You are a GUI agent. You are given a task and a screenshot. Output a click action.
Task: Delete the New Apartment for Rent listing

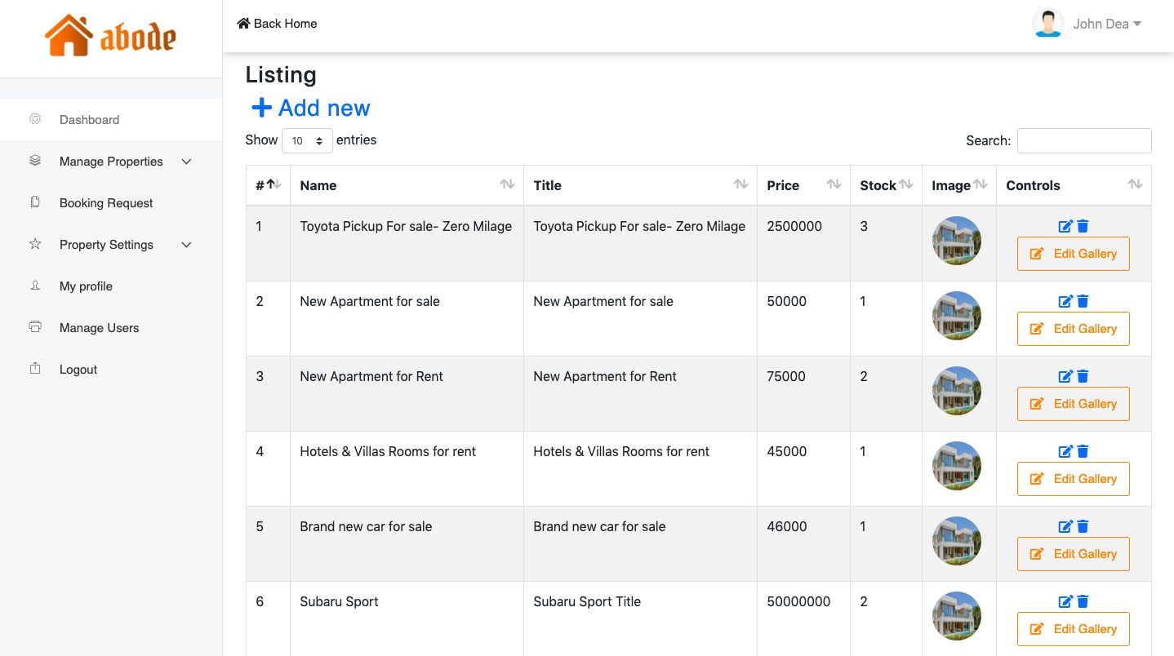click(1083, 376)
